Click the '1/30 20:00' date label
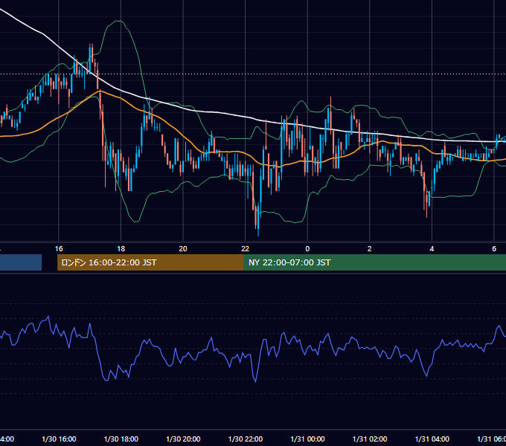The height and width of the screenshot is (446, 506). click(x=183, y=439)
